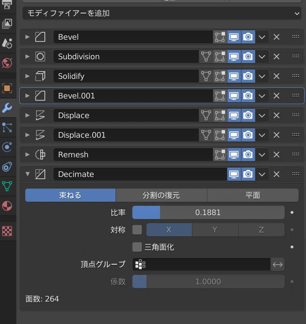
Task: Open the Physics properties tab
Action: pos(7,147)
